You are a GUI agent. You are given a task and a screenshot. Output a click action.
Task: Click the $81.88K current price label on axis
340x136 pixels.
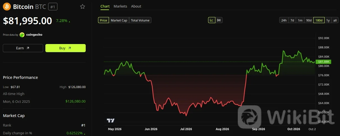point(323,62)
